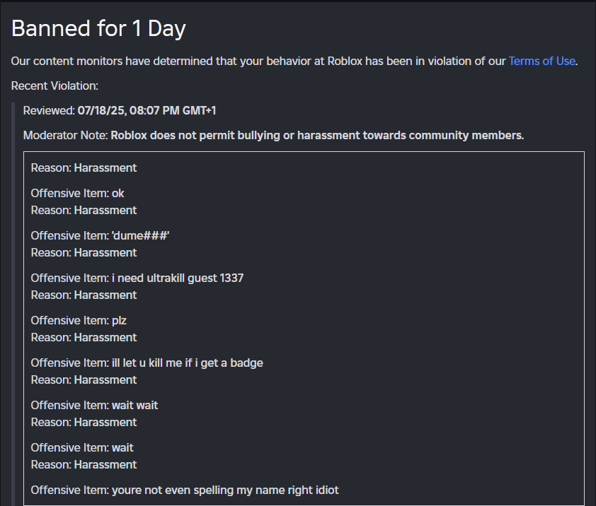Click the 'wait wait' offensive item
596x506 pixels.
click(134, 406)
